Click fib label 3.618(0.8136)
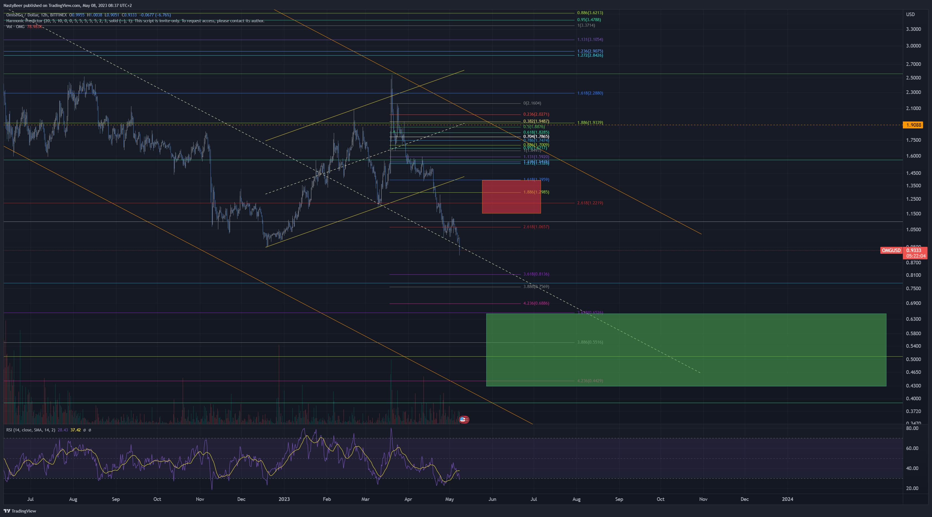This screenshot has height=517, width=932. click(x=536, y=274)
